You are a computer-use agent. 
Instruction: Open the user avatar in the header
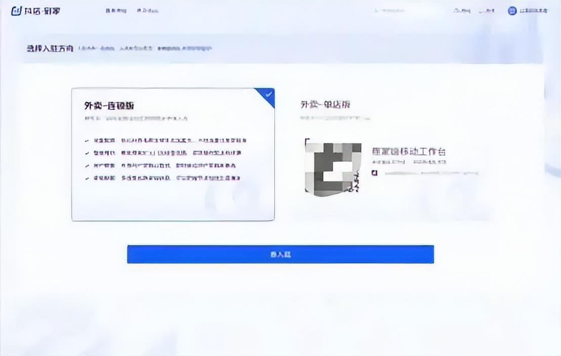point(512,11)
